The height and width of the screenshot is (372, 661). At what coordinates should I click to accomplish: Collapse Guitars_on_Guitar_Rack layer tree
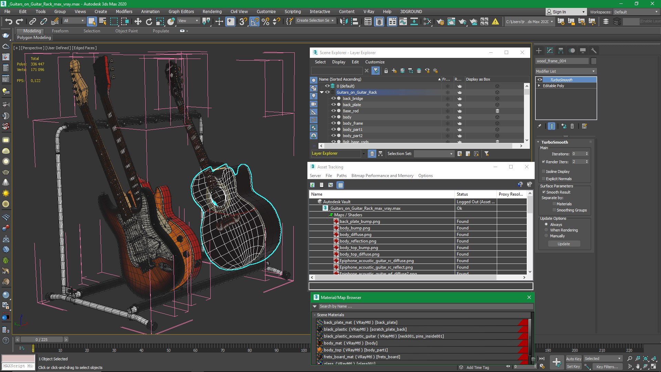(322, 92)
